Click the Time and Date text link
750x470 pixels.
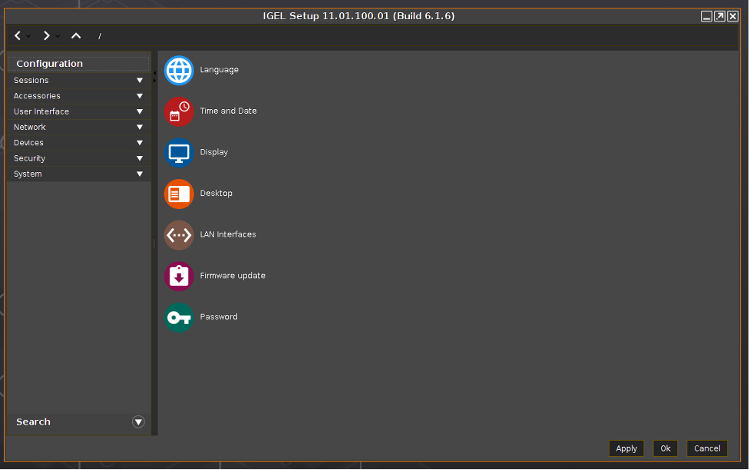click(x=228, y=111)
